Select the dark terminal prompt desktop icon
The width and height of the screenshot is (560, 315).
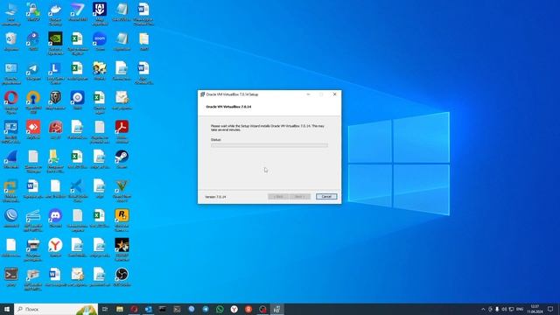pos(11,277)
